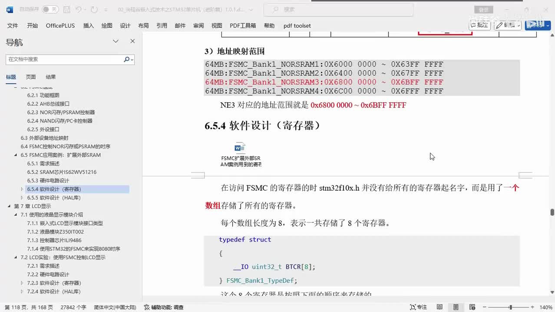Open the 帮助 ribbon tab
Image resolution: width=555 pixels, height=312 pixels.
269,26
